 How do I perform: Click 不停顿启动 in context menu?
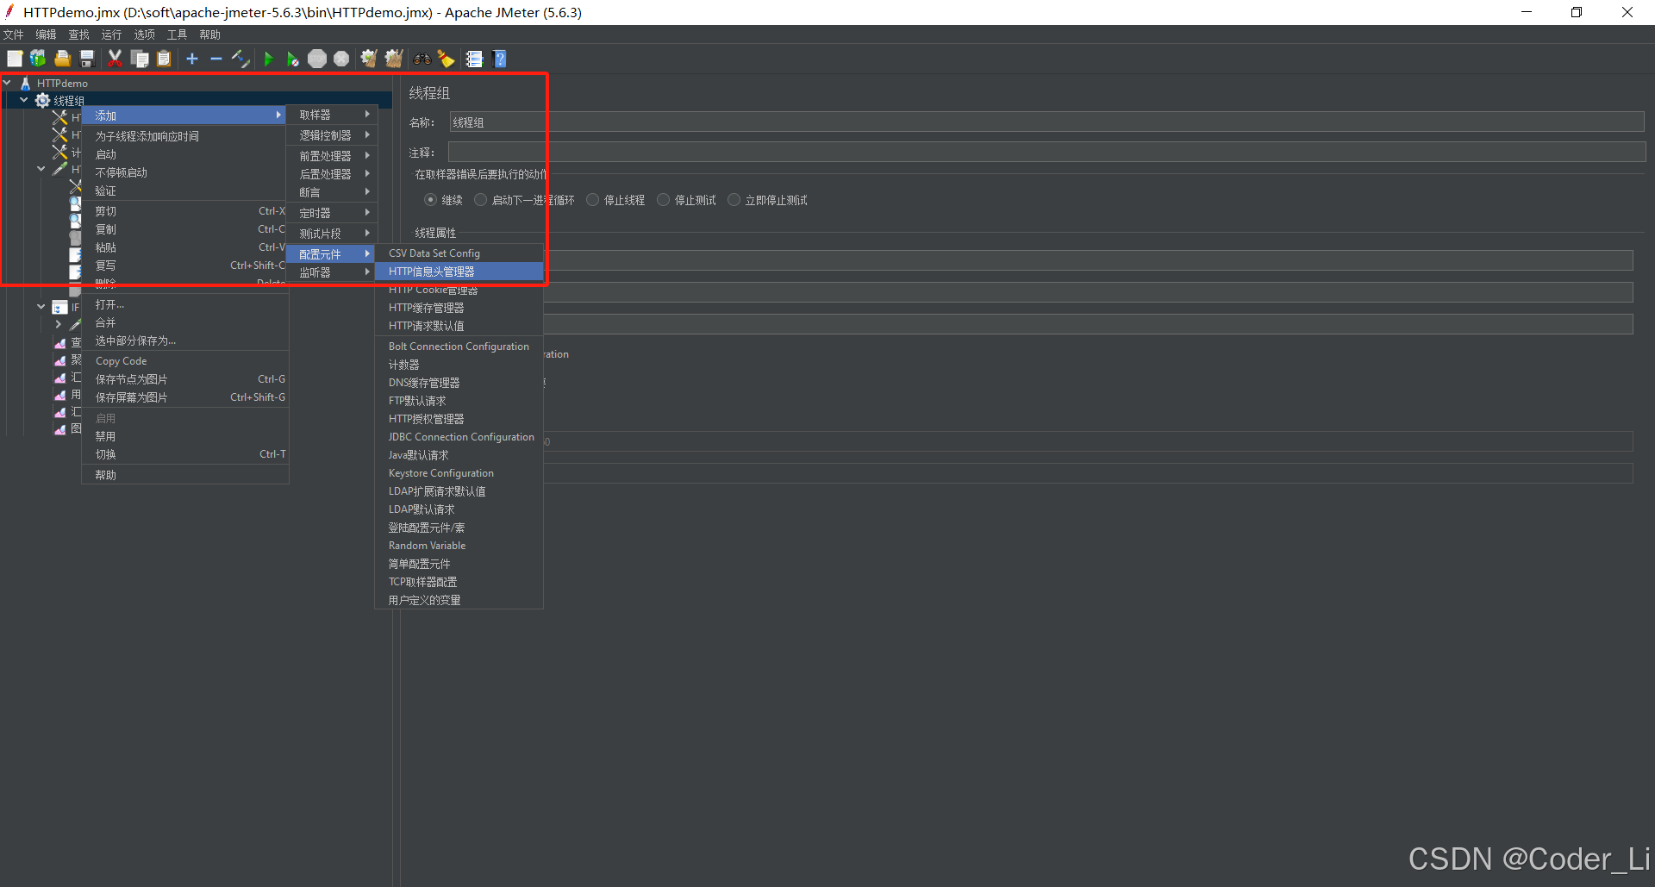click(x=185, y=172)
